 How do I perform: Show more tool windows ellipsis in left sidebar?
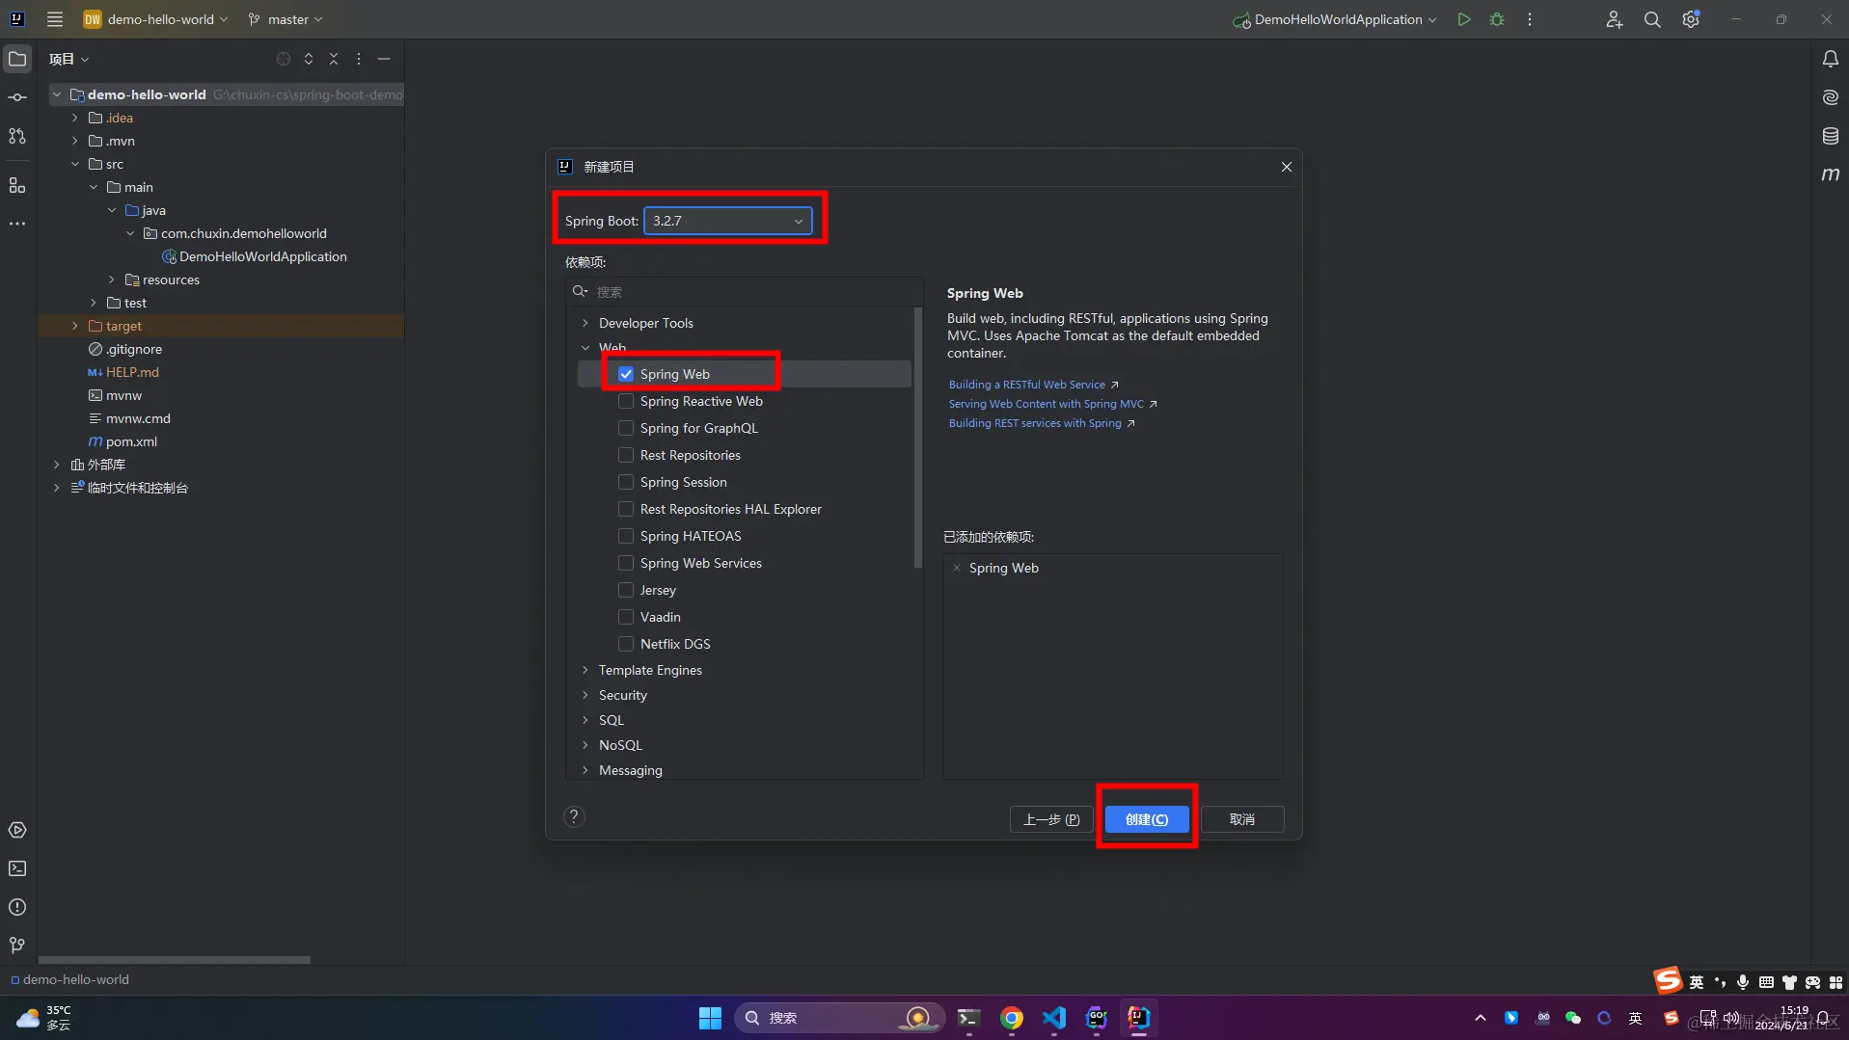pyautogui.click(x=17, y=224)
